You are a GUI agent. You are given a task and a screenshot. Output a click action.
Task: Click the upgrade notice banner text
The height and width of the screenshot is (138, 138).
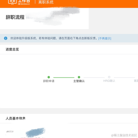click(54, 38)
